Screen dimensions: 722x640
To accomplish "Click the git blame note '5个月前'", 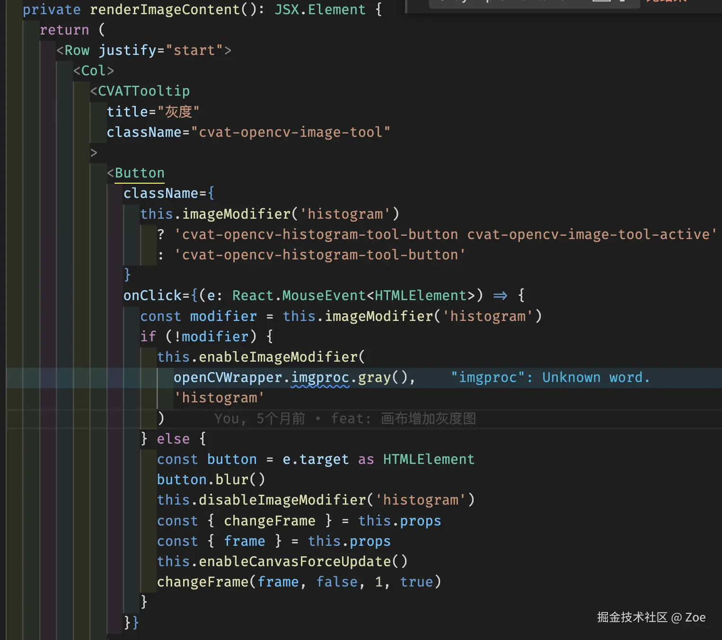I will click(x=281, y=418).
